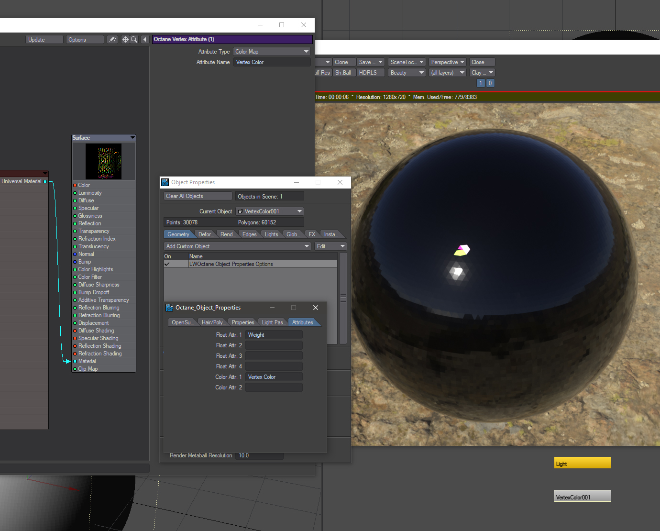
Task: Click the Close button in render viewport toolbar
Action: pyautogui.click(x=482, y=62)
